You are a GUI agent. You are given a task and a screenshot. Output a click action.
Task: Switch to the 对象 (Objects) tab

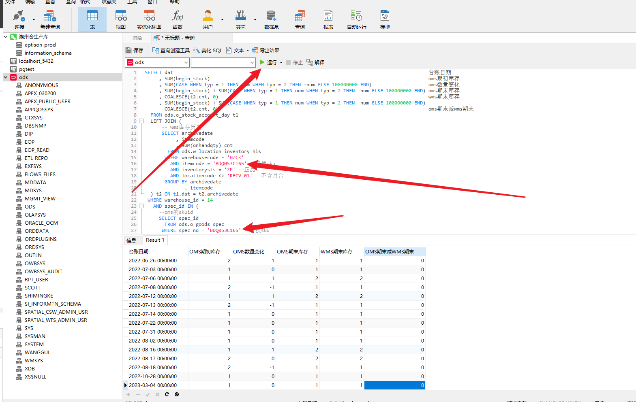pyautogui.click(x=137, y=38)
